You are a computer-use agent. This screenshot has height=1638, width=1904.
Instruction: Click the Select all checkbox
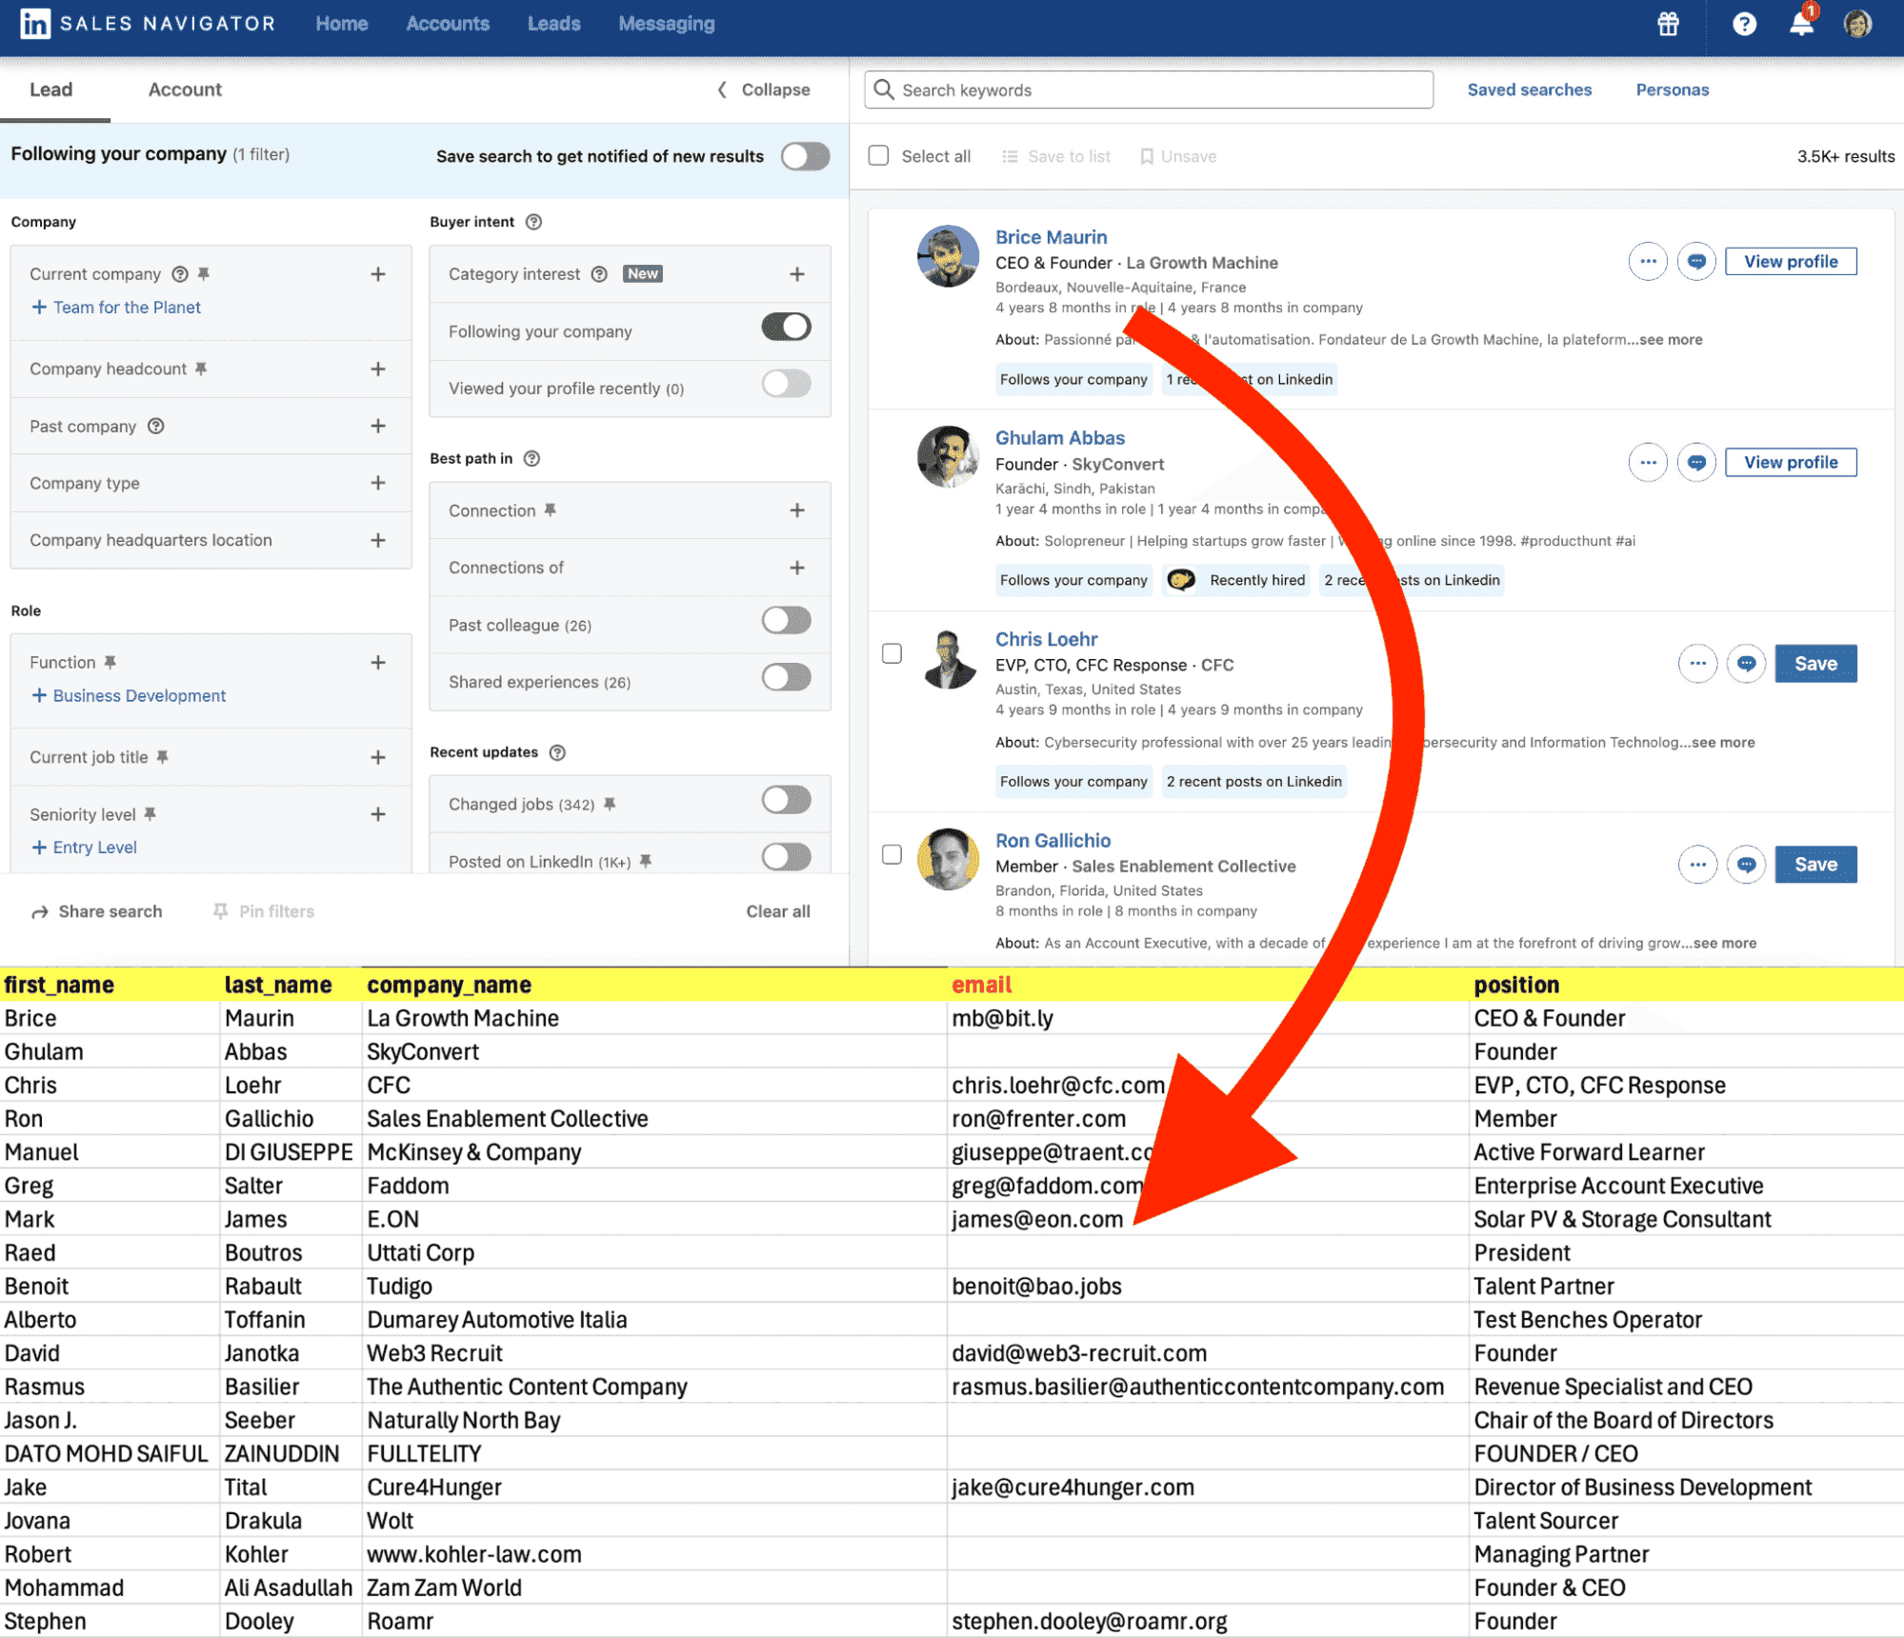pyautogui.click(x=877, y=157)
